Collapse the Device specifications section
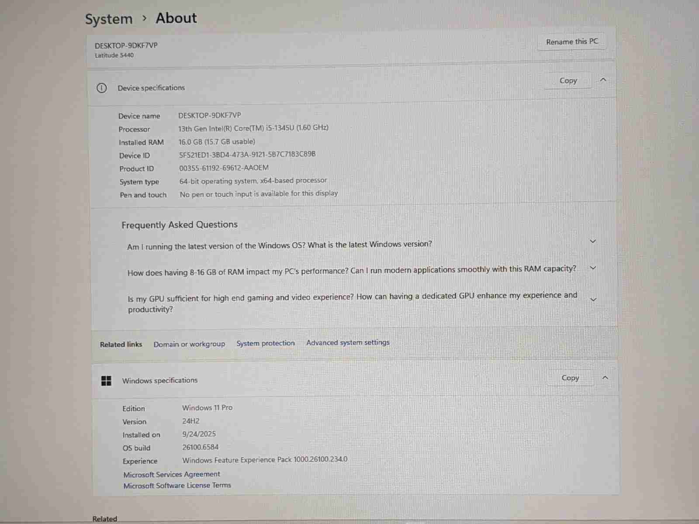This screenshot has height=524, width=699. click(x=603, y=80)
